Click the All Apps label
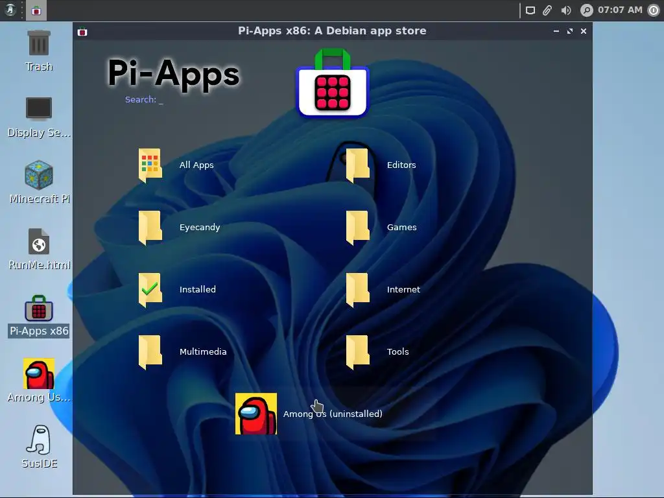 tap(196, 165)
